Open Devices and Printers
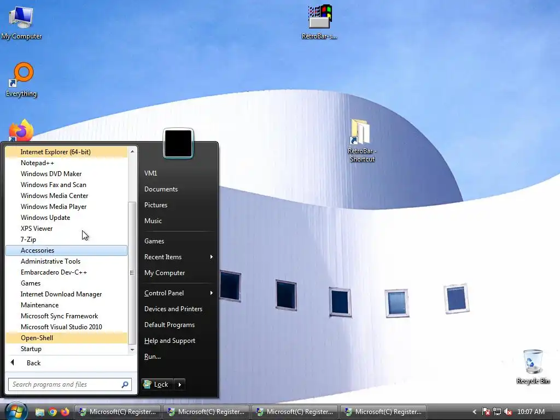 pos(178,309)
